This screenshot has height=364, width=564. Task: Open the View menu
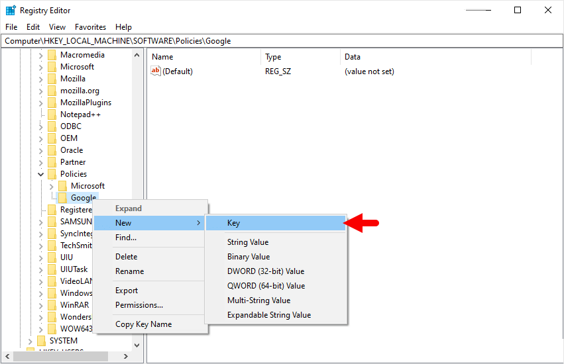coord(57,27)
